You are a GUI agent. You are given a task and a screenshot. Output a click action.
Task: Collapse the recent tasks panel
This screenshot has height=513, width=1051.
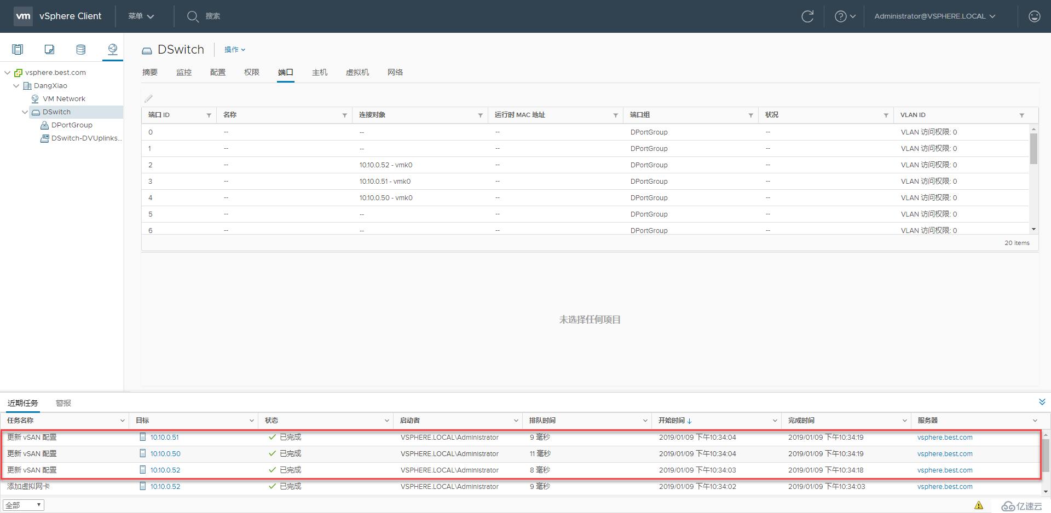(1042, 402)
